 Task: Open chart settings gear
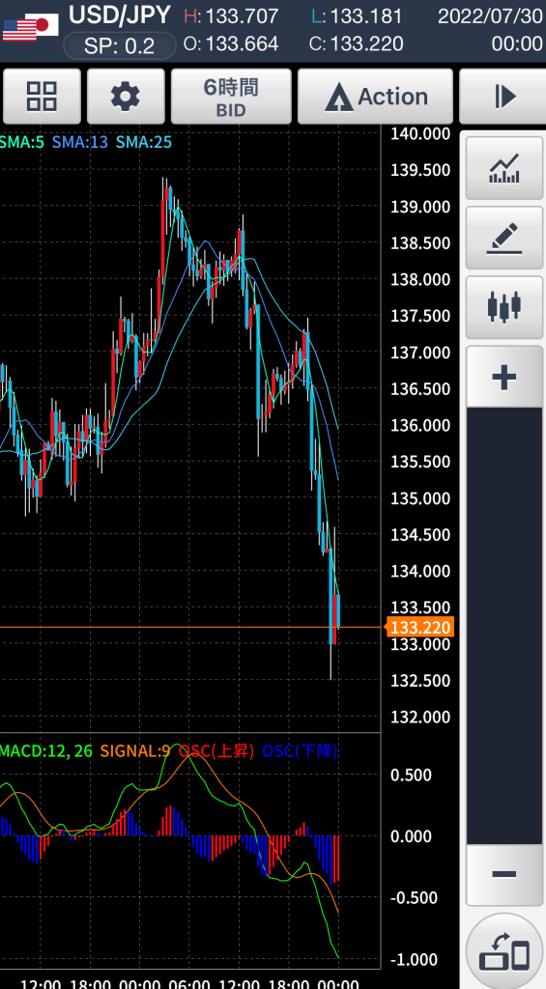(x=126, y=97)
